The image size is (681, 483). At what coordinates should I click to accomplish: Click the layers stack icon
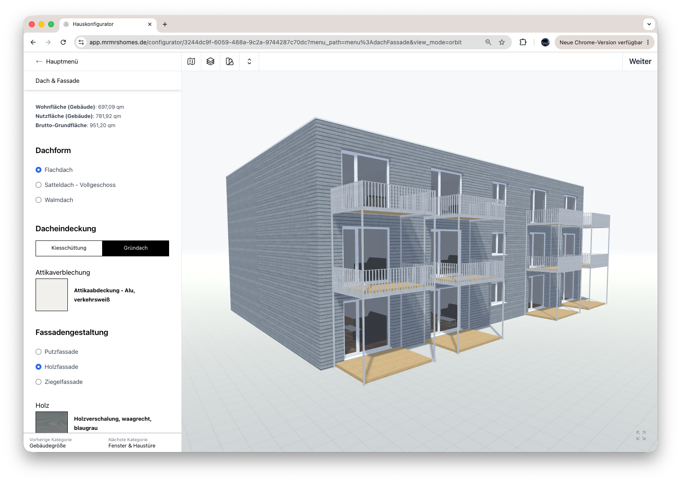point(211,61)
